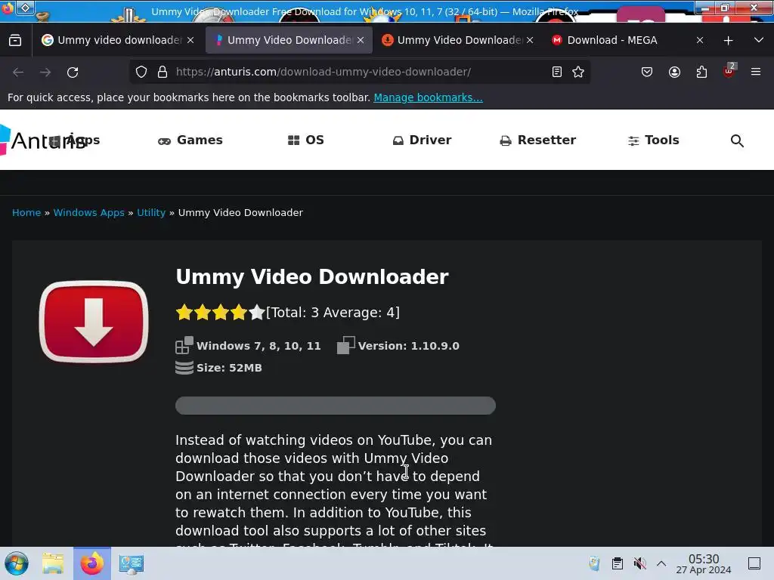Select the Size: 52MB text
Image resolution: width=774 pixels, height=580 pixels.
pyautogui.click(x=229, y=368)
